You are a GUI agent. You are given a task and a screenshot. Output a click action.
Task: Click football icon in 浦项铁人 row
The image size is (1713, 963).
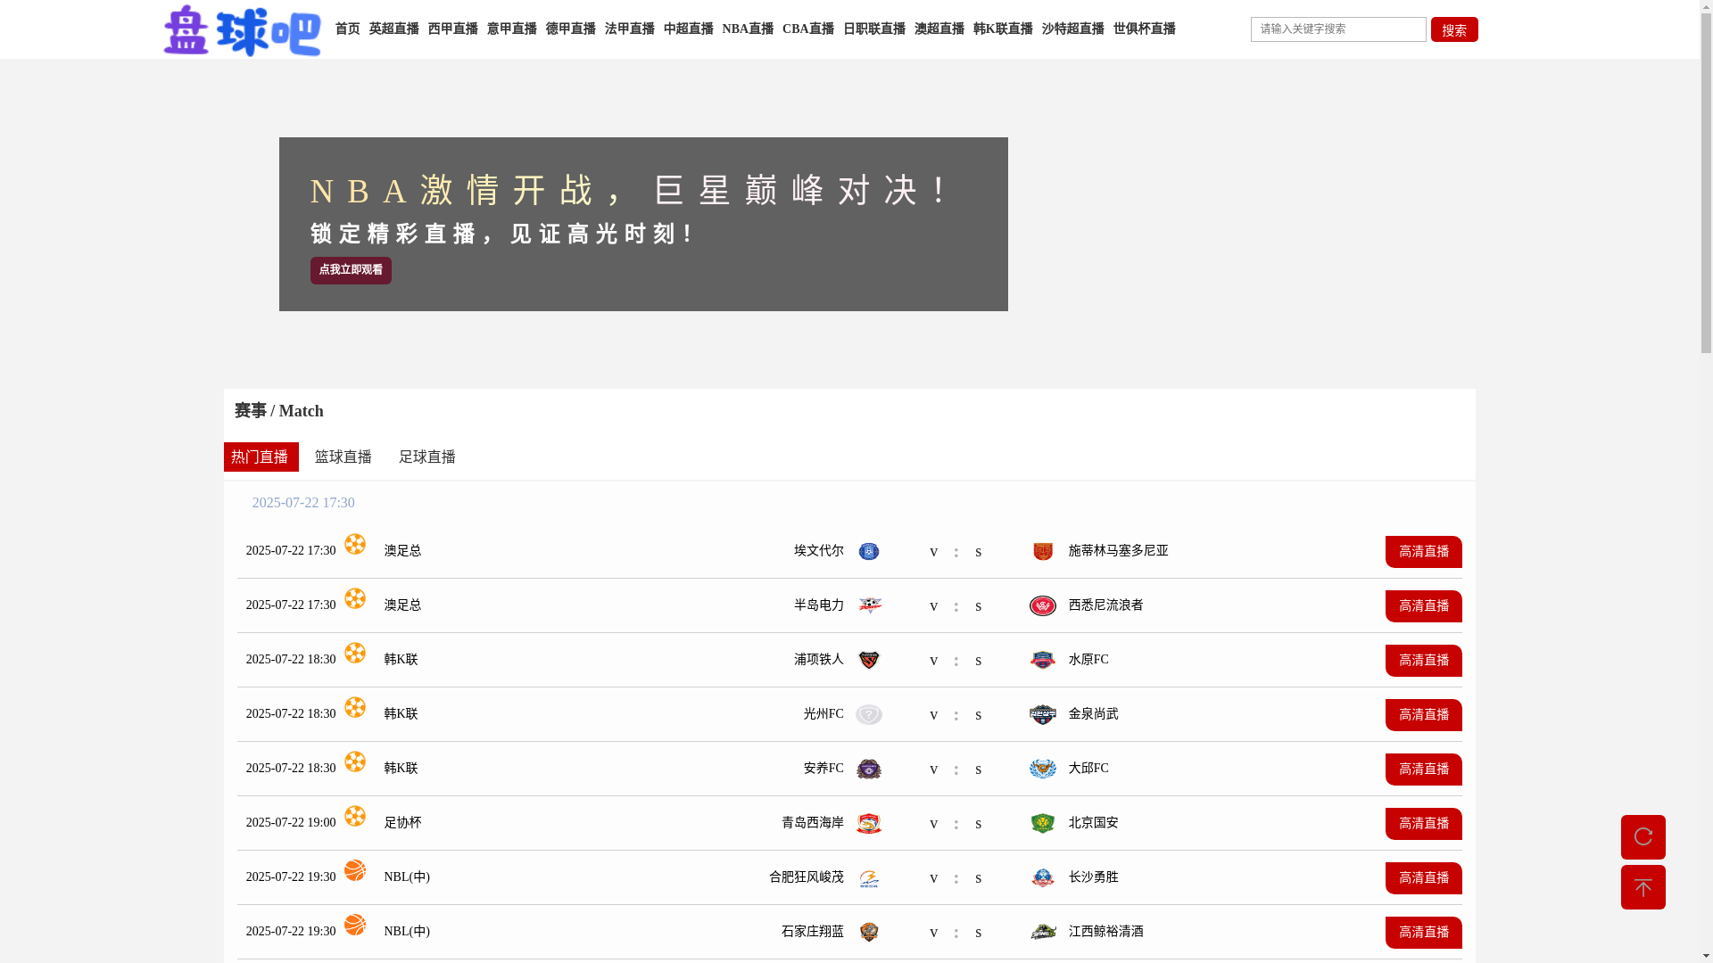(x=355, y=653)
